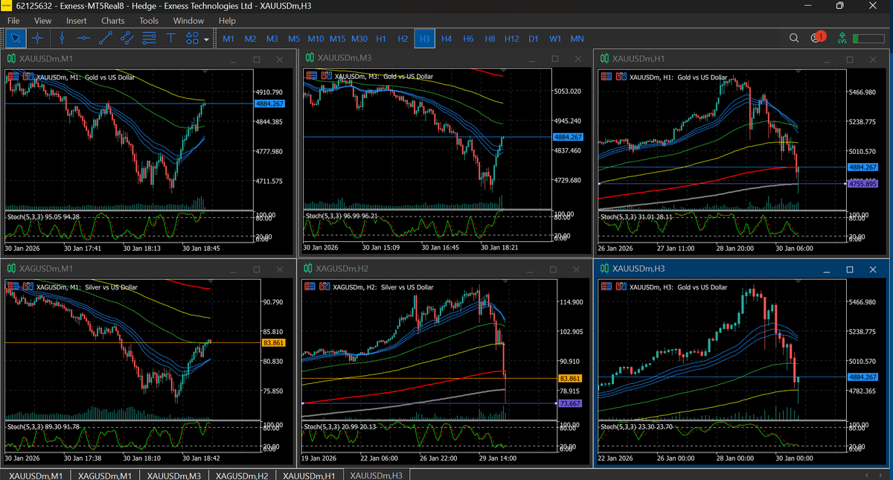Image resolution: width=893 pixels, height=480 pixels.
Task: Activate the crosshair tool
Action: tap(37, 38)
